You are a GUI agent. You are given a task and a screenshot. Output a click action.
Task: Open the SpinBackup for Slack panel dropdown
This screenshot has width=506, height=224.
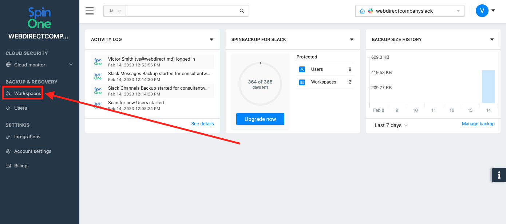point(352,40)
